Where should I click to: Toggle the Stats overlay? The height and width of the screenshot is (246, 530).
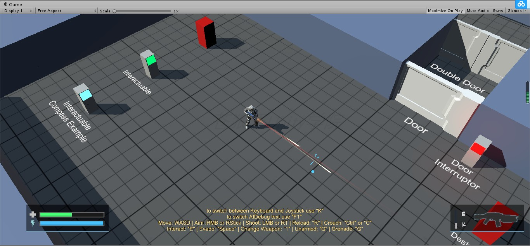[x=498, y=11]
